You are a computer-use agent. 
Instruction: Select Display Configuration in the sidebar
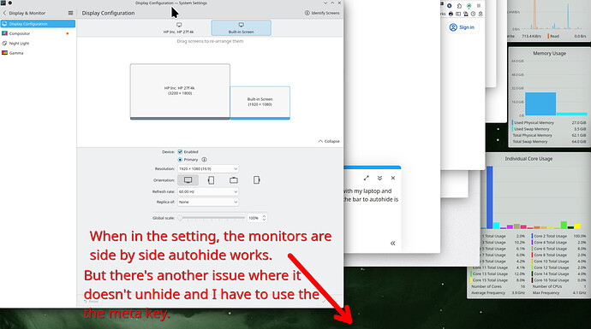pos(38,24)
